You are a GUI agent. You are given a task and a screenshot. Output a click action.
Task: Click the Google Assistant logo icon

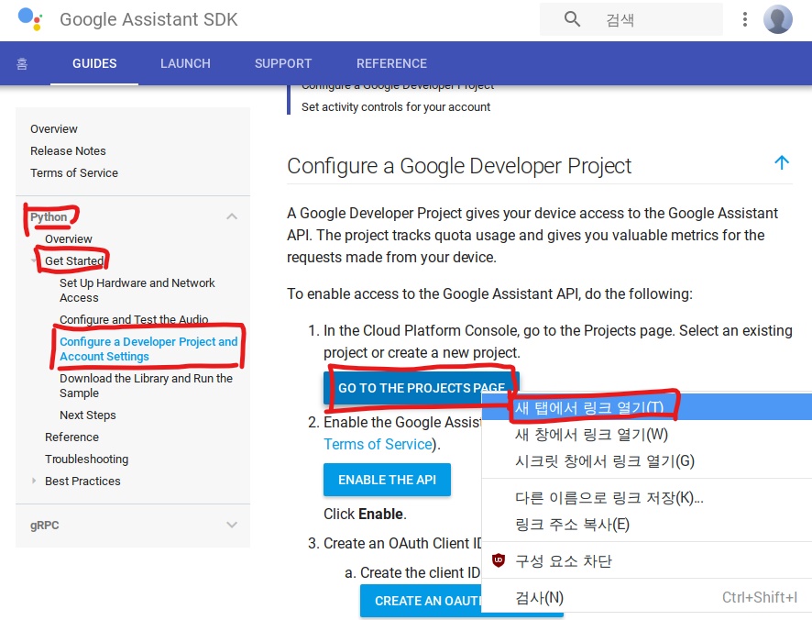30,19
